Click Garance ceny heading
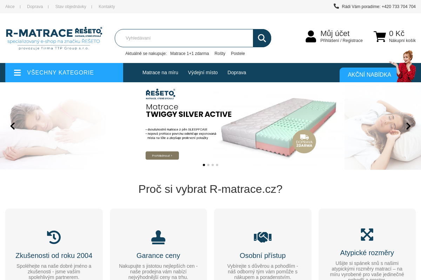The image size is (421, 280). (158, 255)
